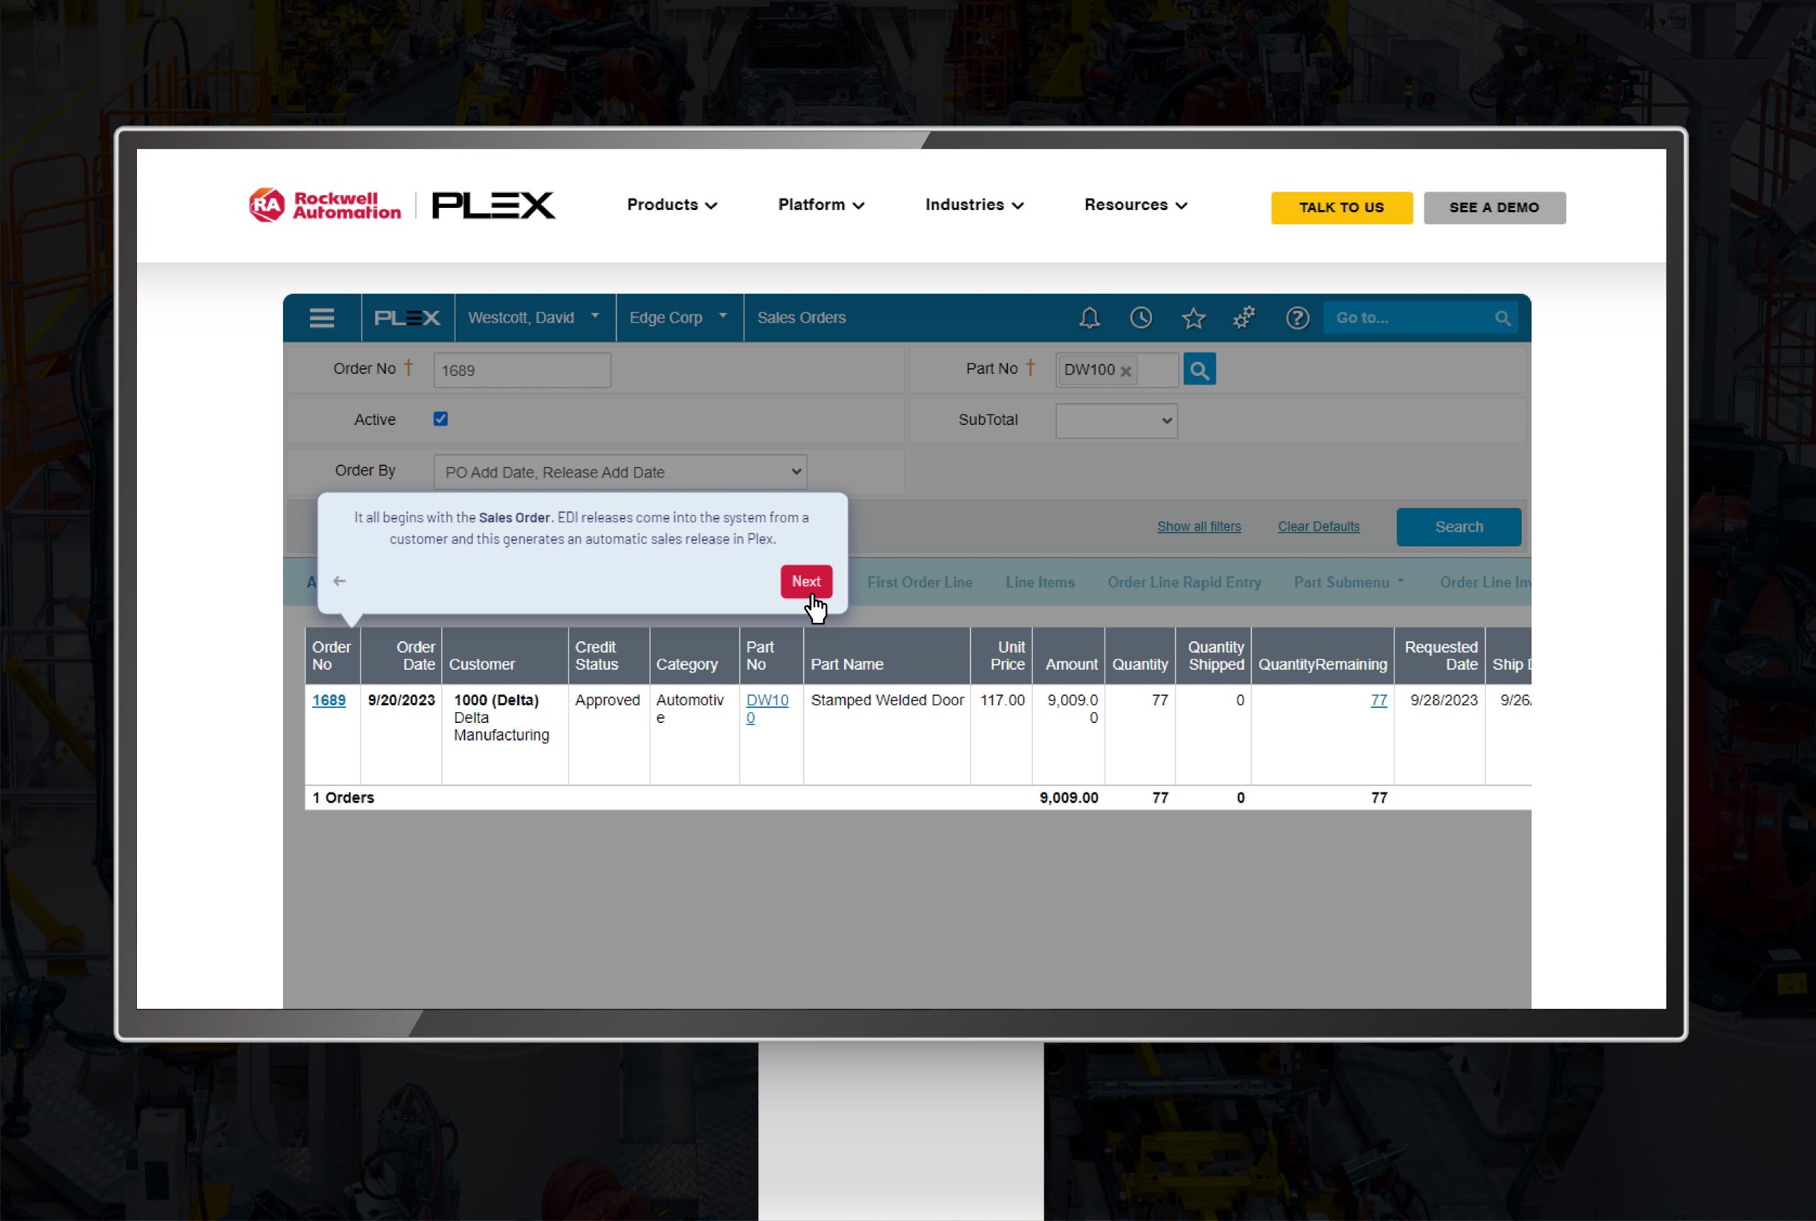Open help via the question mark icon
The height and width of the screenshot is (1221, 1816).
[1297, 317]
